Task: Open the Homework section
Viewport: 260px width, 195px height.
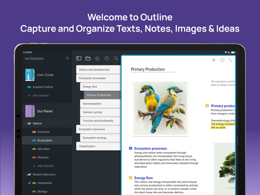Action: (x=47, y=183)
